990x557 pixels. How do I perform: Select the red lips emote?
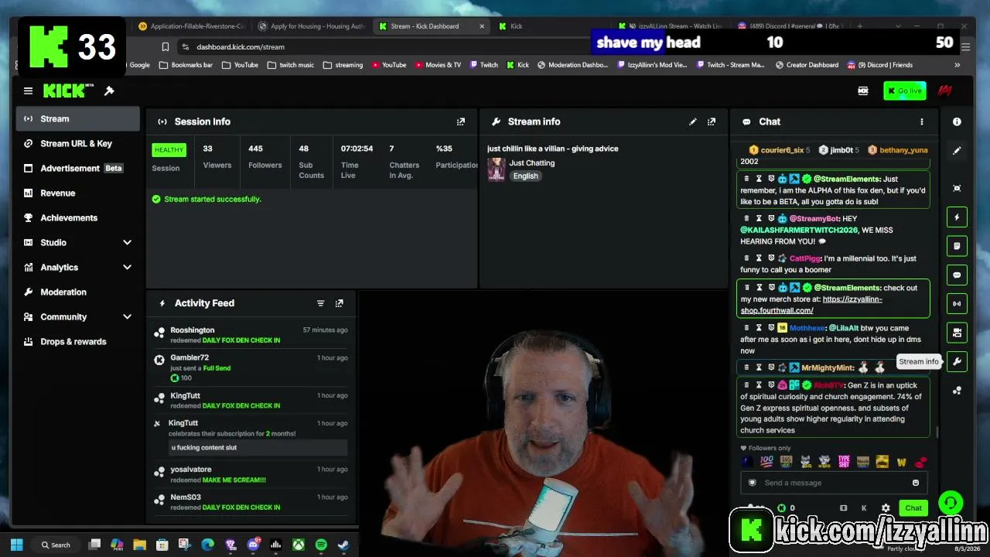tap(920, 462)
